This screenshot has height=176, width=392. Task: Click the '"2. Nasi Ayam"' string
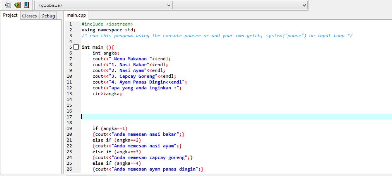pos(128,70)
